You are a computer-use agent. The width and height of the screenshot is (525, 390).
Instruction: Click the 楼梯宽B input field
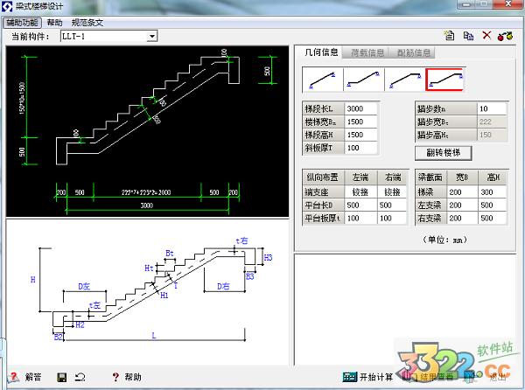coord(360,122)
